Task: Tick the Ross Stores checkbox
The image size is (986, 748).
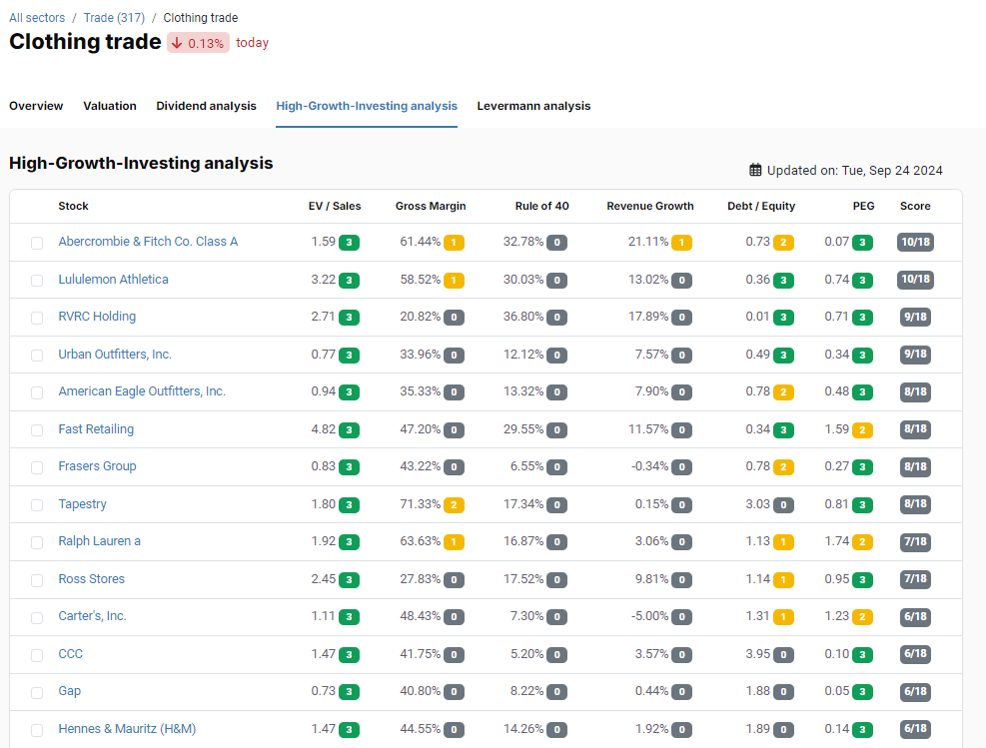Action: point(37,579)
